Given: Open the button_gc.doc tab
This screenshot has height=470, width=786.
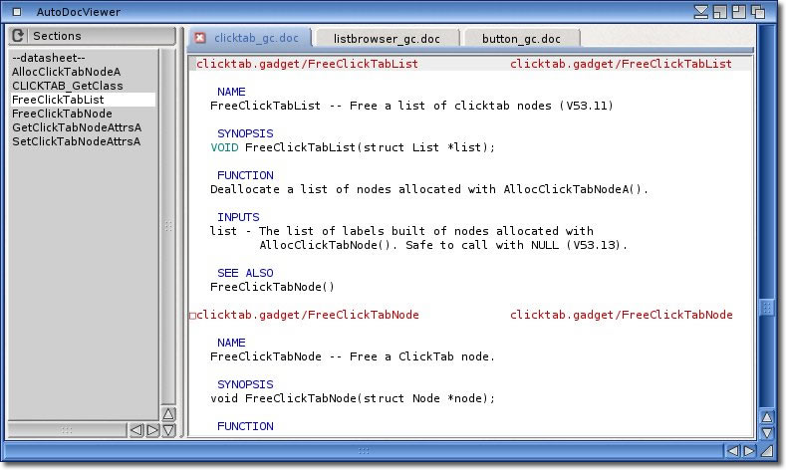Looking at the screenshot, I should (520, 38).
